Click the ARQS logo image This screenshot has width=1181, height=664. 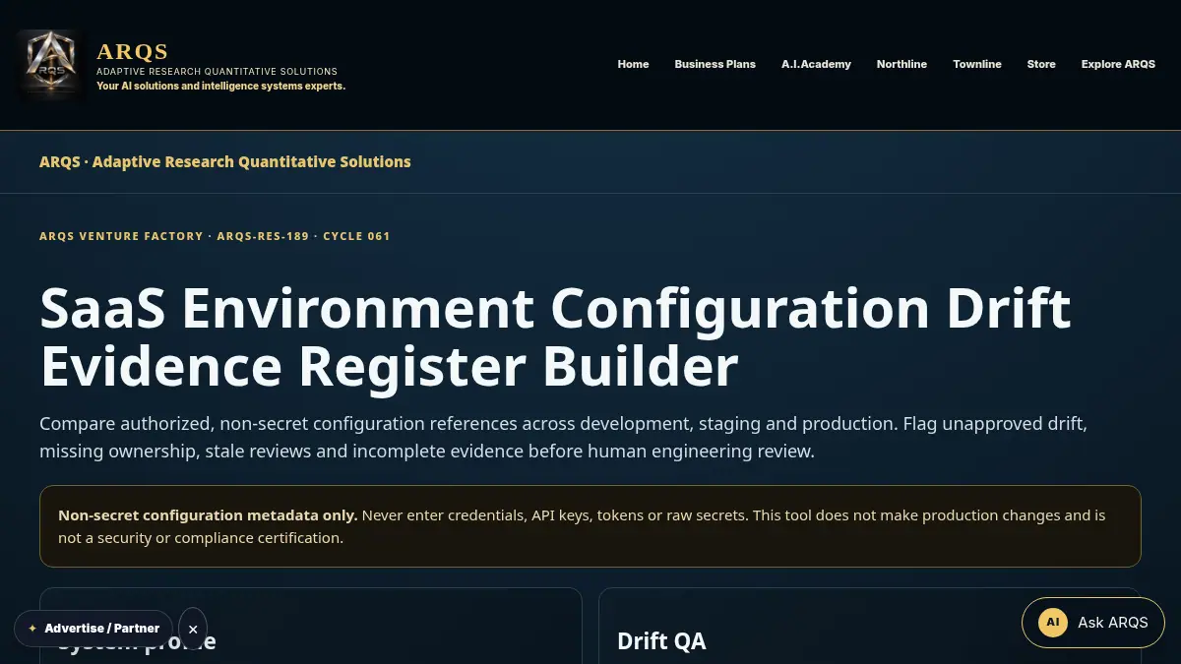(x=49, y=65)
